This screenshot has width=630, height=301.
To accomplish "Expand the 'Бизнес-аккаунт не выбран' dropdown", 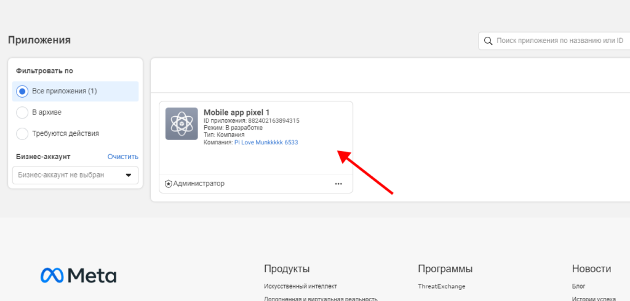I will point(75,175).
